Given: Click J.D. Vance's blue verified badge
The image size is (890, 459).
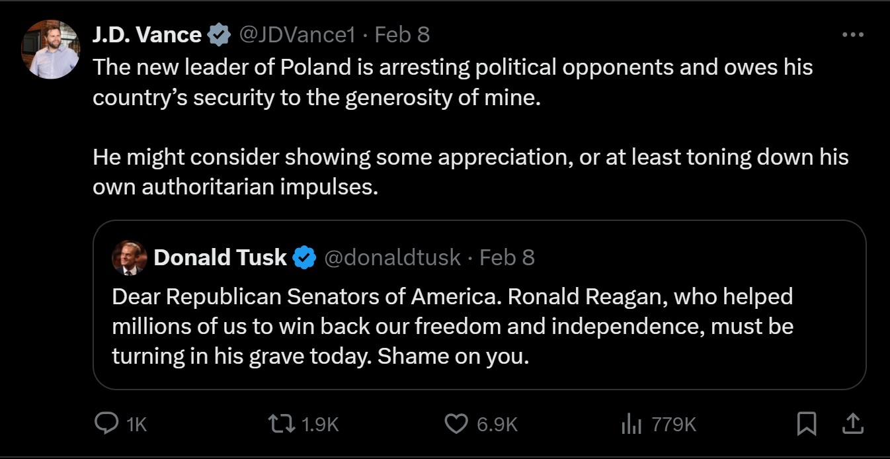Looking at the screenshot, I should [x=219, y=34].
